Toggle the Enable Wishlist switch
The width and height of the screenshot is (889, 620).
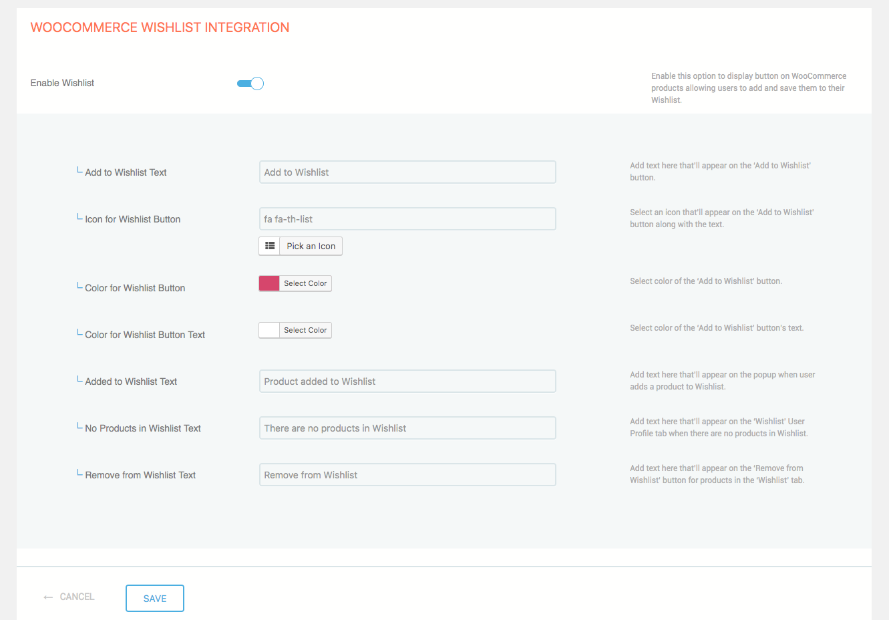250,84
